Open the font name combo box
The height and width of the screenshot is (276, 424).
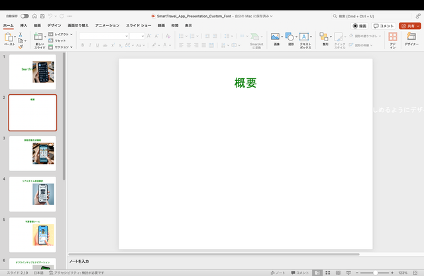105,36
